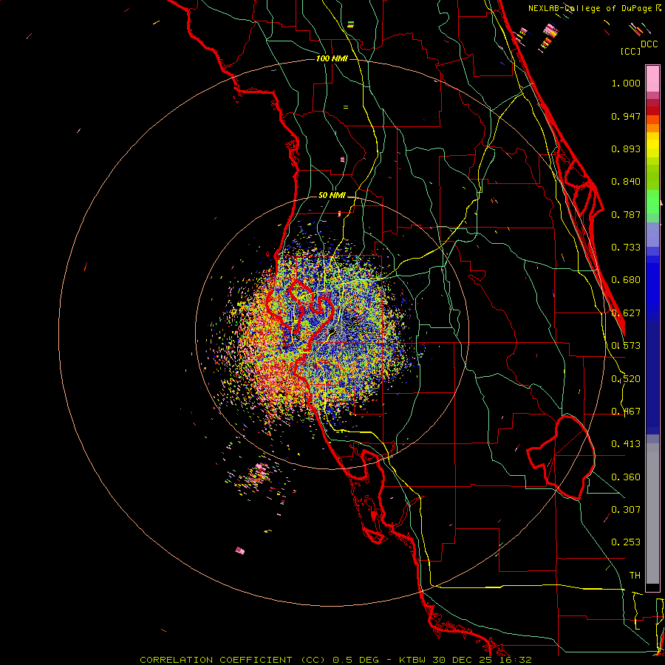
Task: Click the 0.573 color scale value
Action: (x=626, y=346)
